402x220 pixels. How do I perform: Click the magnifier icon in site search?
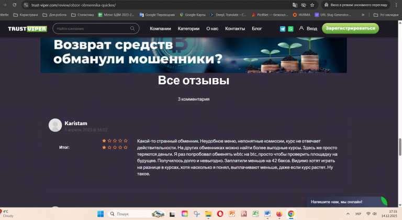click(x=132, y=28)
